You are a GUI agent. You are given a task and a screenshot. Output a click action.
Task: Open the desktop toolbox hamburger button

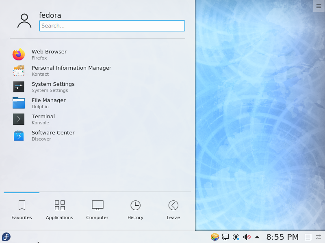click(x=319, y=6)
